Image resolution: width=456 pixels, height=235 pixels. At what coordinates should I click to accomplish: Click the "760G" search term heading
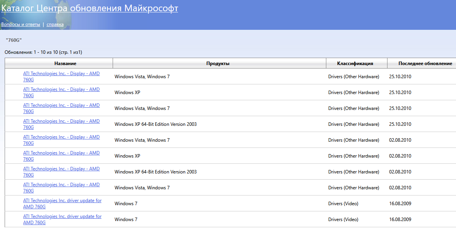click(14, 40)
